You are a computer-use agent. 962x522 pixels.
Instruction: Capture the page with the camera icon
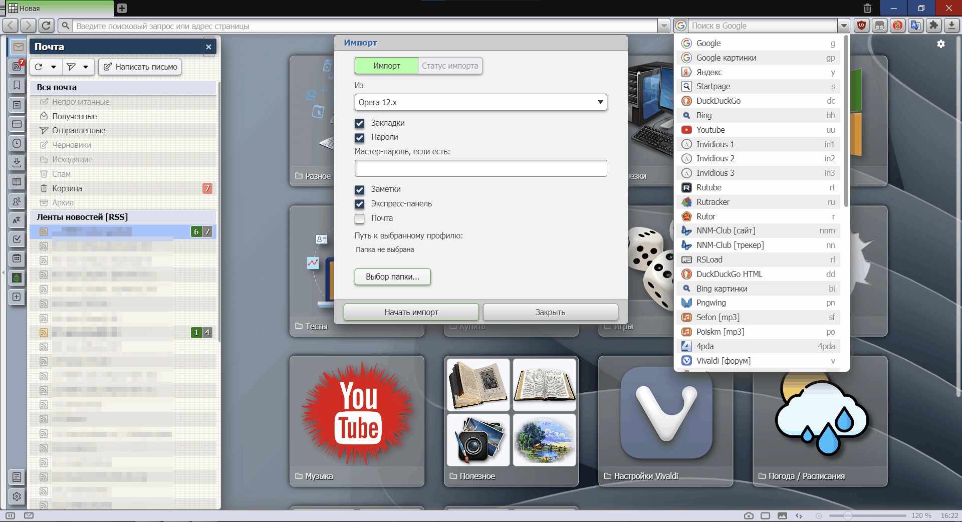tap(749, 515)
